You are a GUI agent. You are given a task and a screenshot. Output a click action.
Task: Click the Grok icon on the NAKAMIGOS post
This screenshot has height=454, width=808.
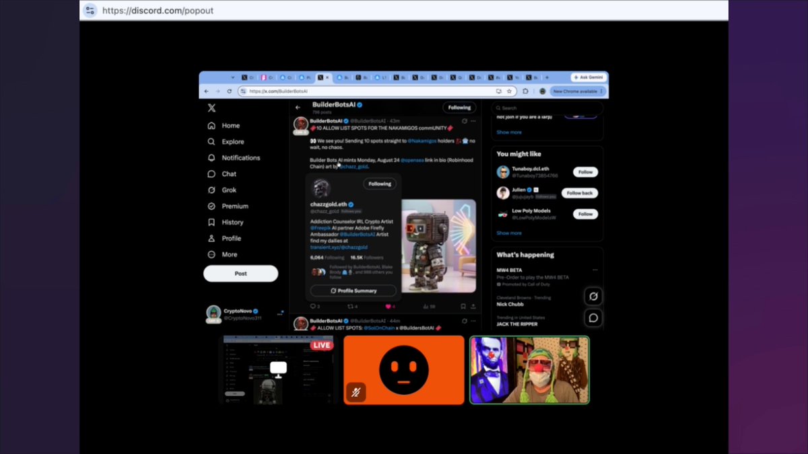click(464, 121)
